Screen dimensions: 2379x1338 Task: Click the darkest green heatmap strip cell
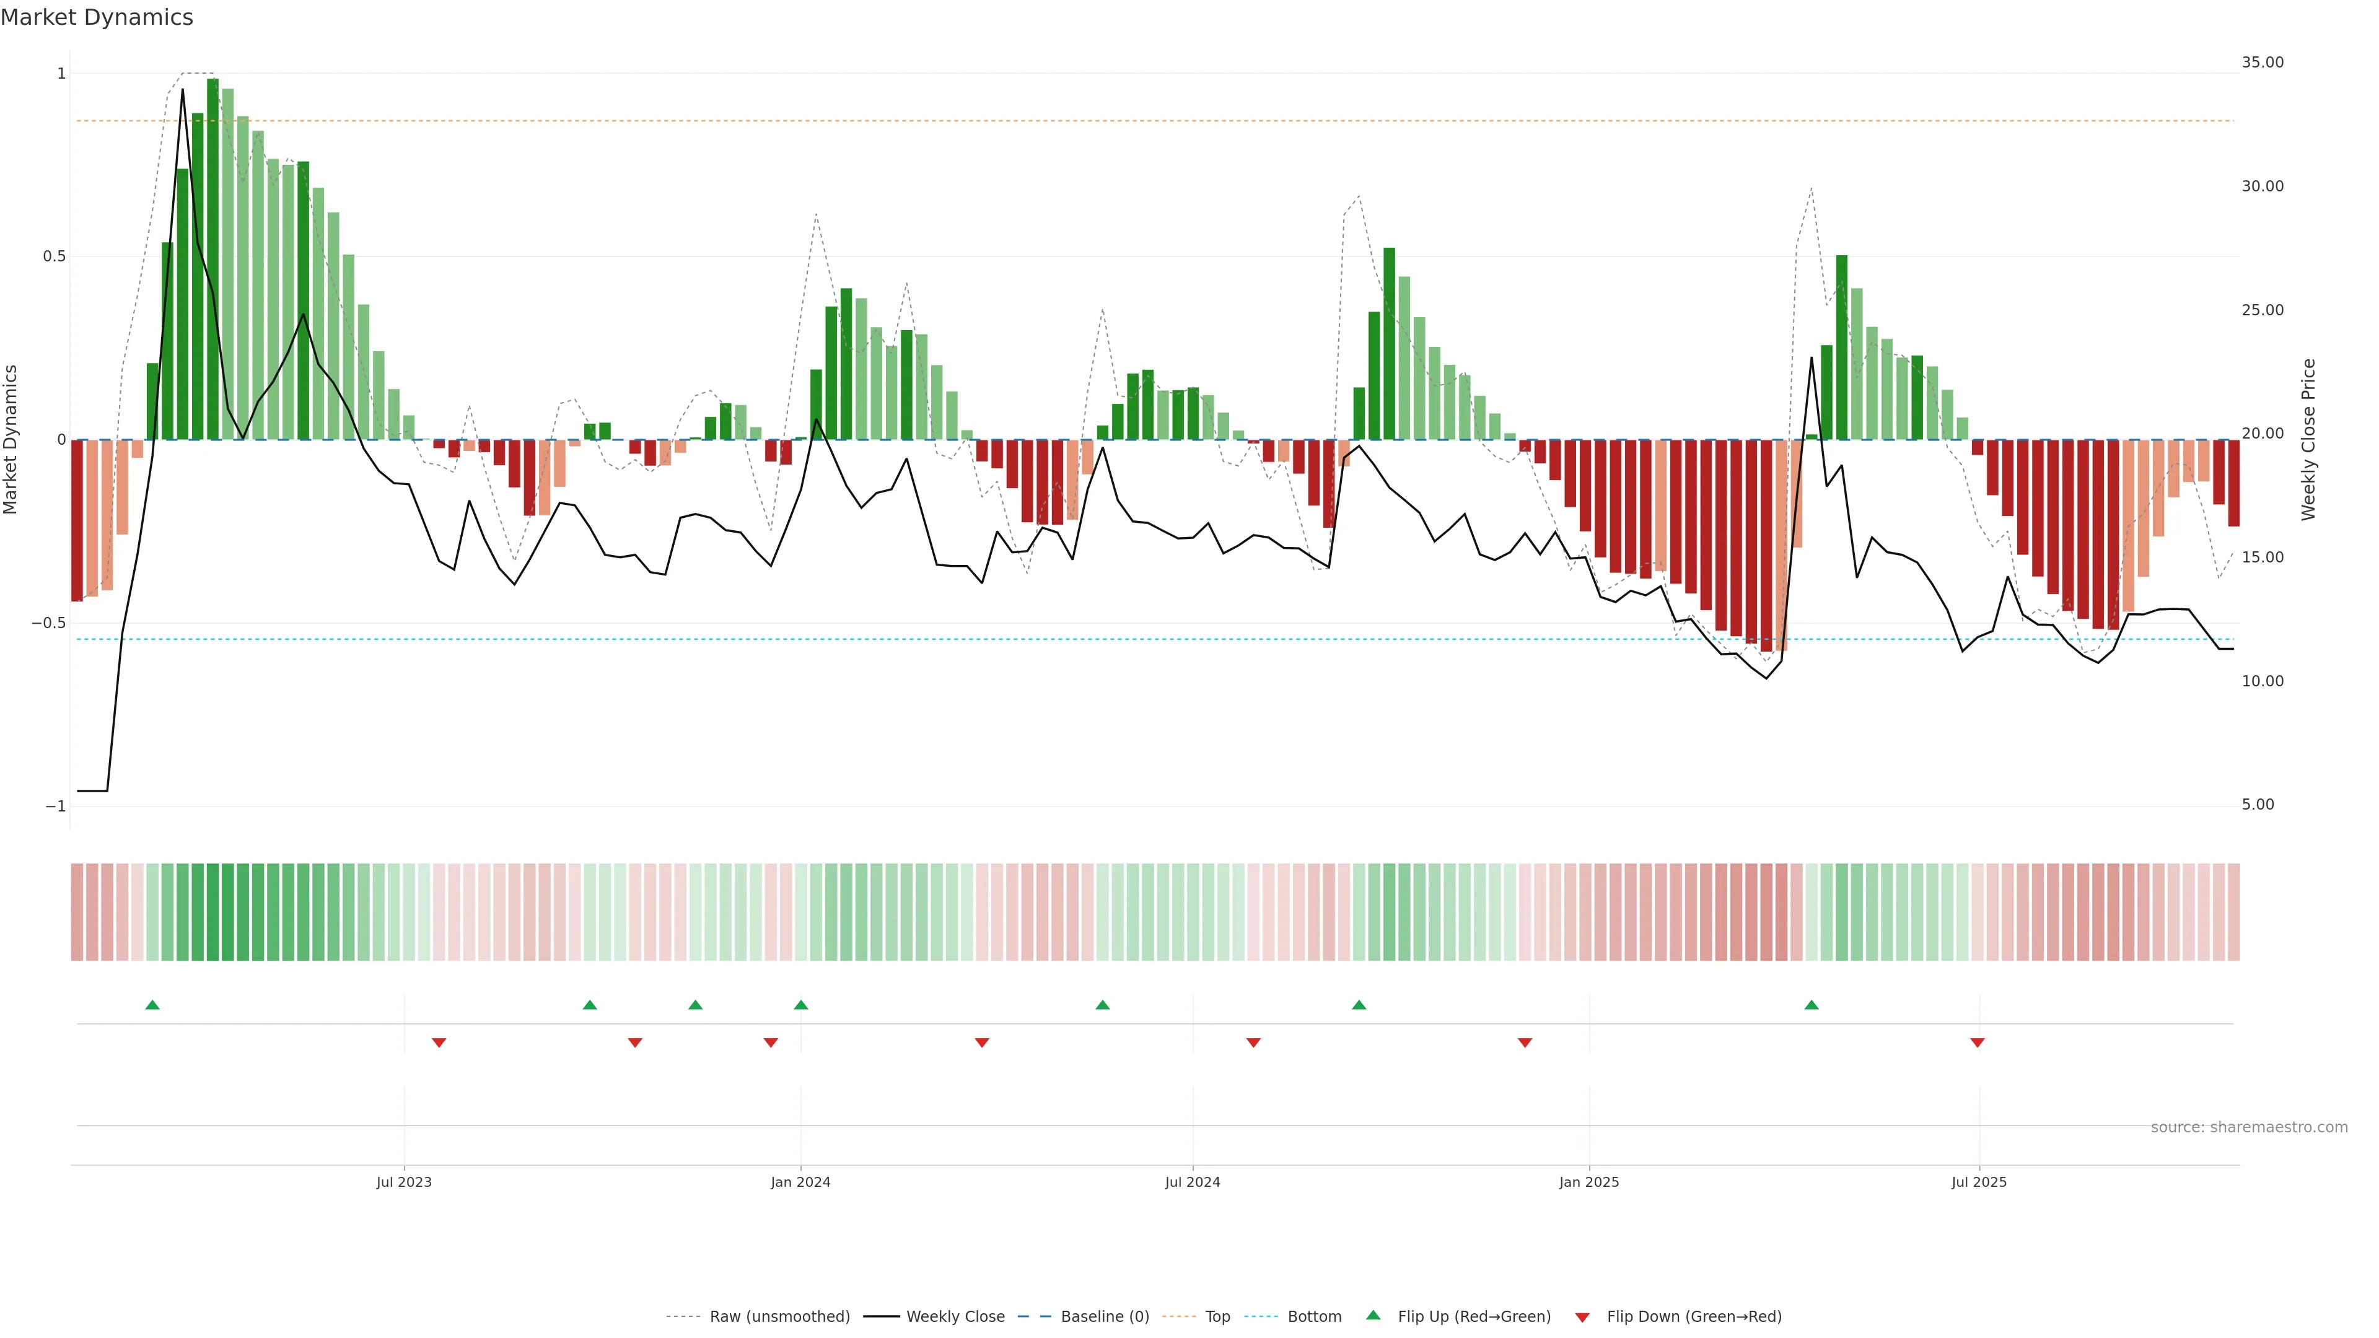coord(213,912)
